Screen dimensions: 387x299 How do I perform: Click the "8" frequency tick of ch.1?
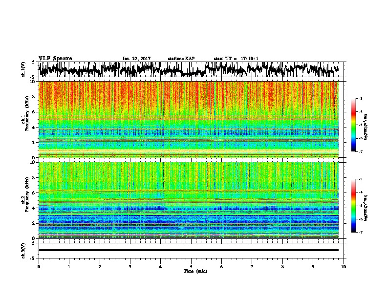(34, 97)
